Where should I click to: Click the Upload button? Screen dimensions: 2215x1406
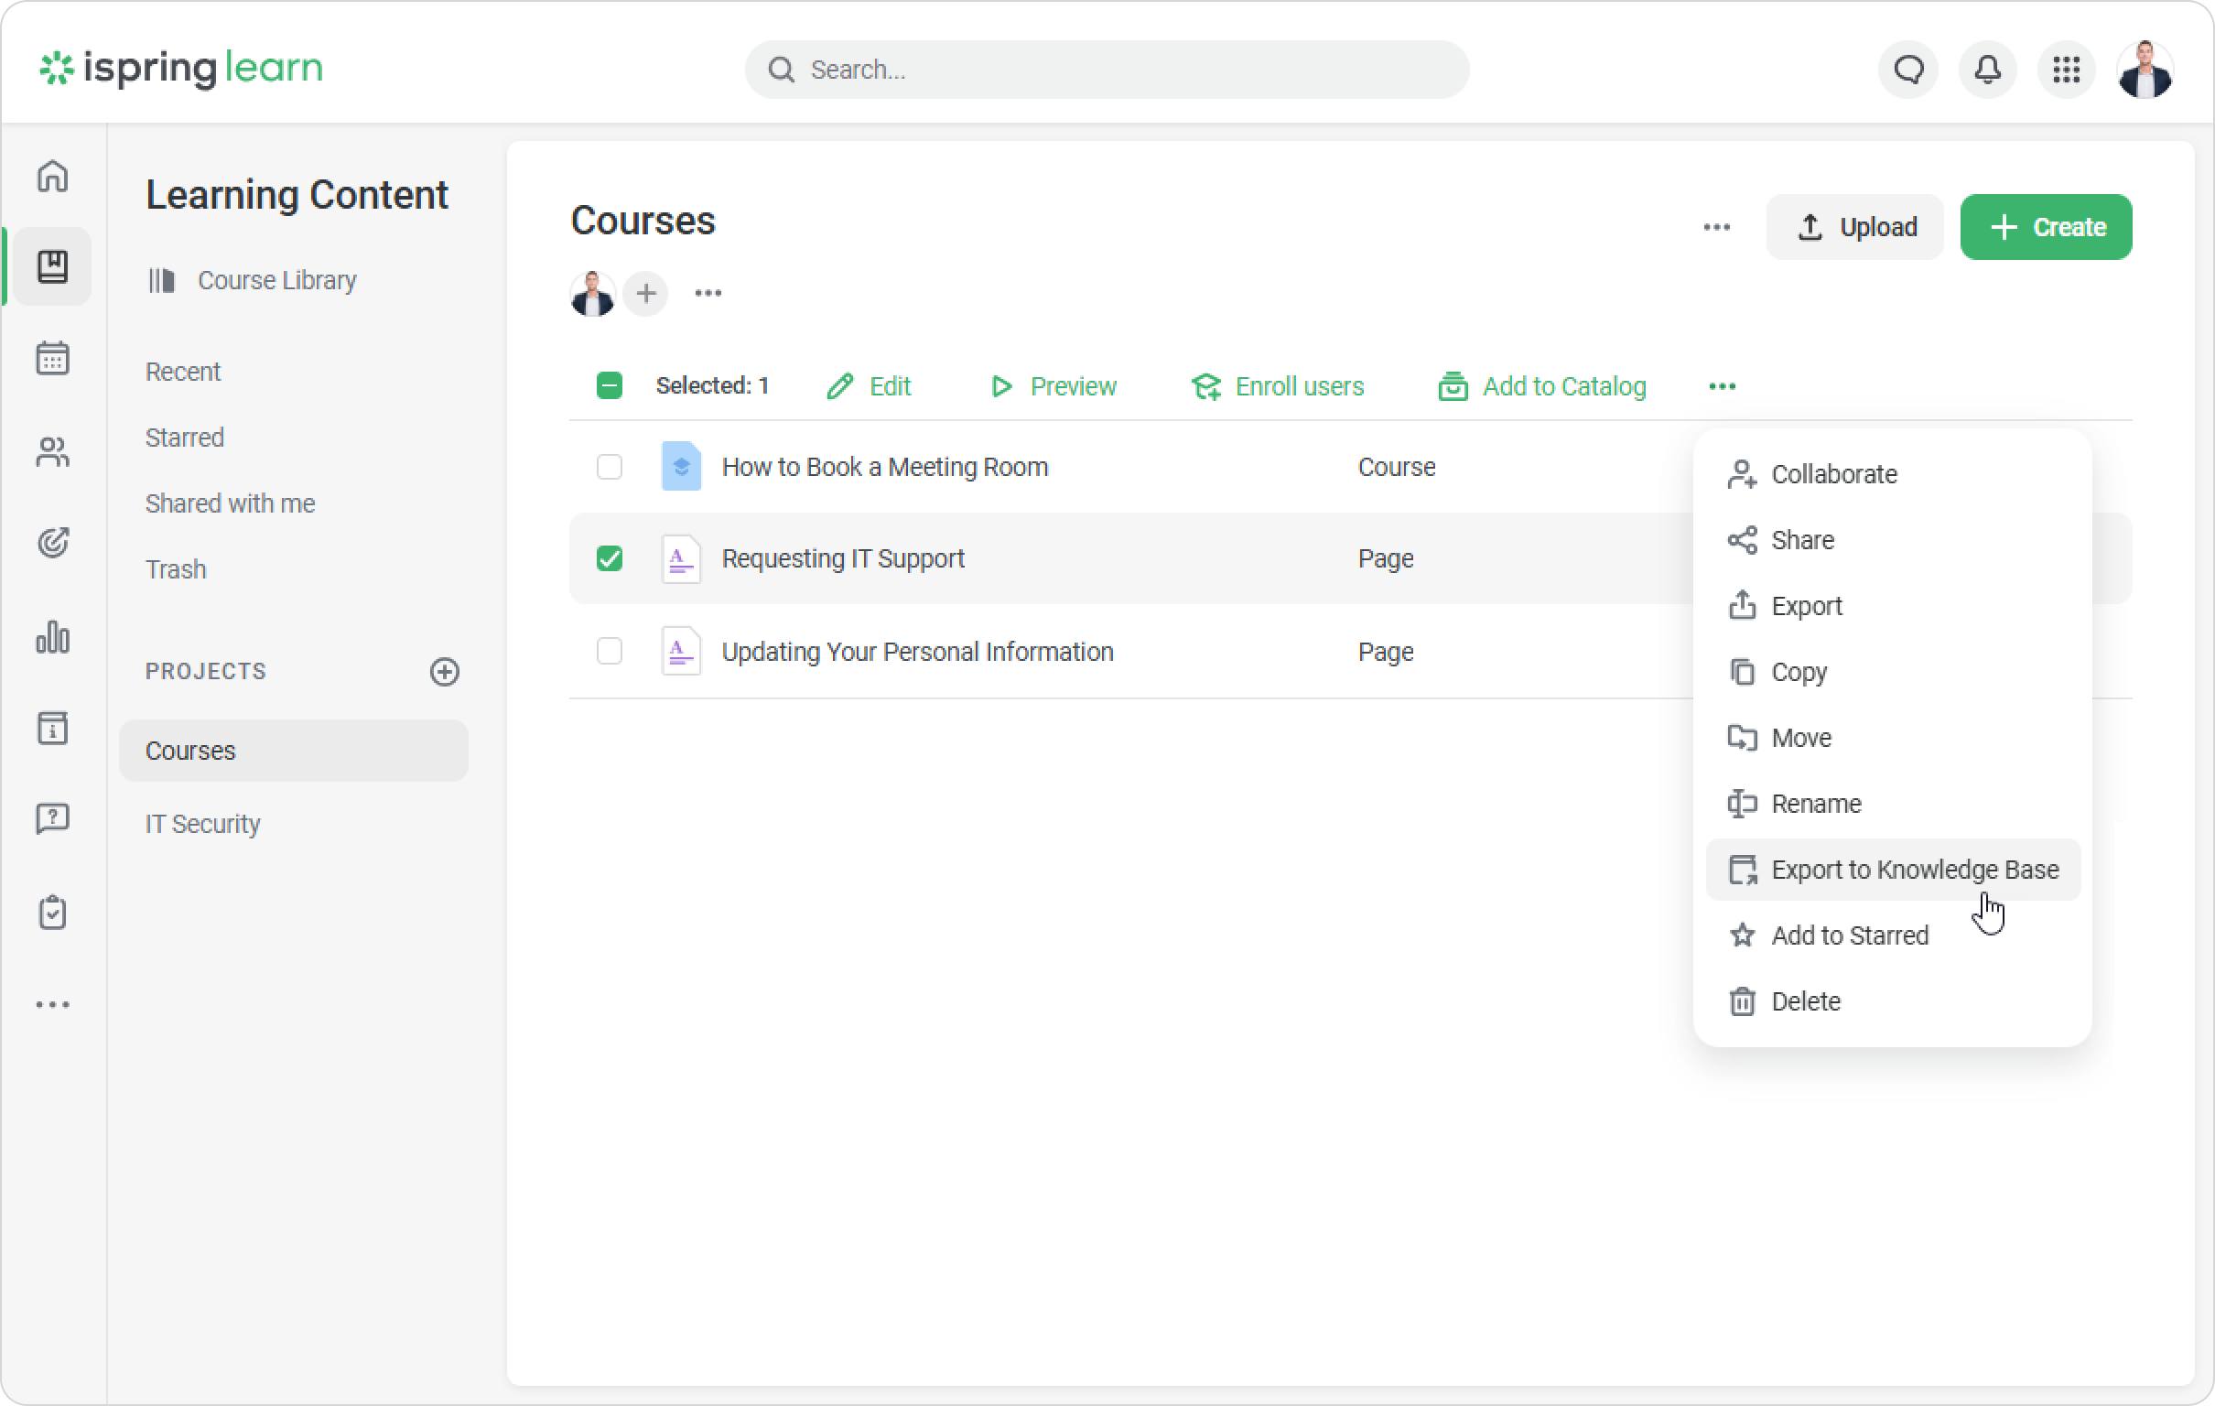coord(1854,227)
